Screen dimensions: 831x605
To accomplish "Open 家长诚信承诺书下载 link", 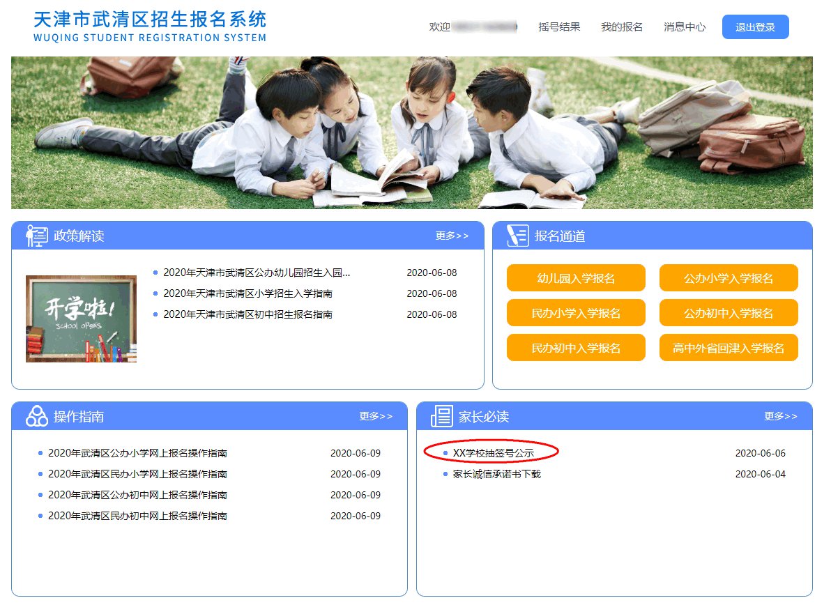I will click(x=496, y=474).
